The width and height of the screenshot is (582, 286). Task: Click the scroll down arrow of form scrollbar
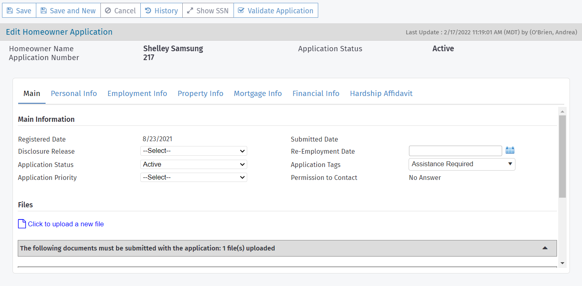pyautogui.click(x=562, y=263)
